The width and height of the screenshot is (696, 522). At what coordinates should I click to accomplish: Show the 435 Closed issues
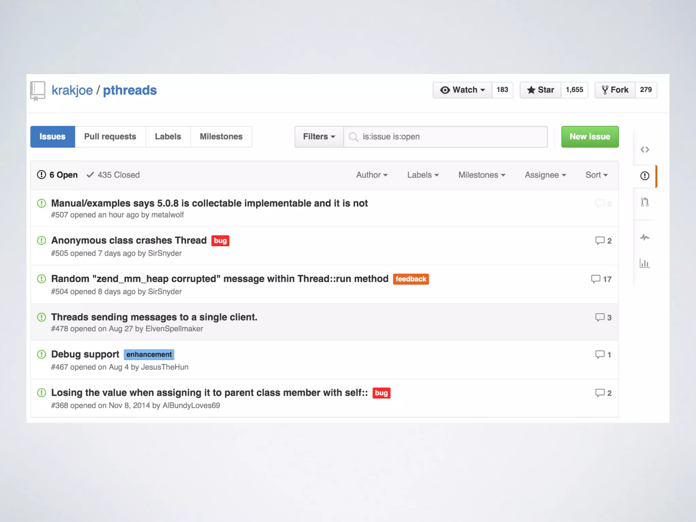click(113, 175)
